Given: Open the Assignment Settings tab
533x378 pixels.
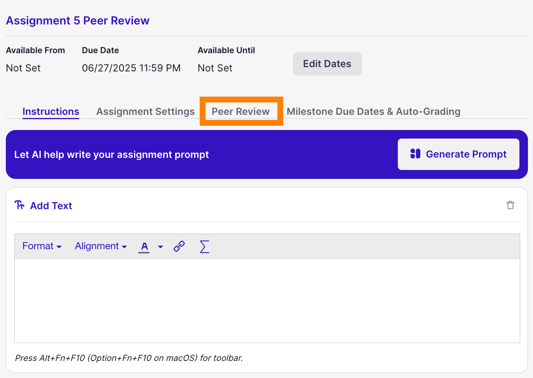Looking at the screenshot, I should [x=145, y=111].
